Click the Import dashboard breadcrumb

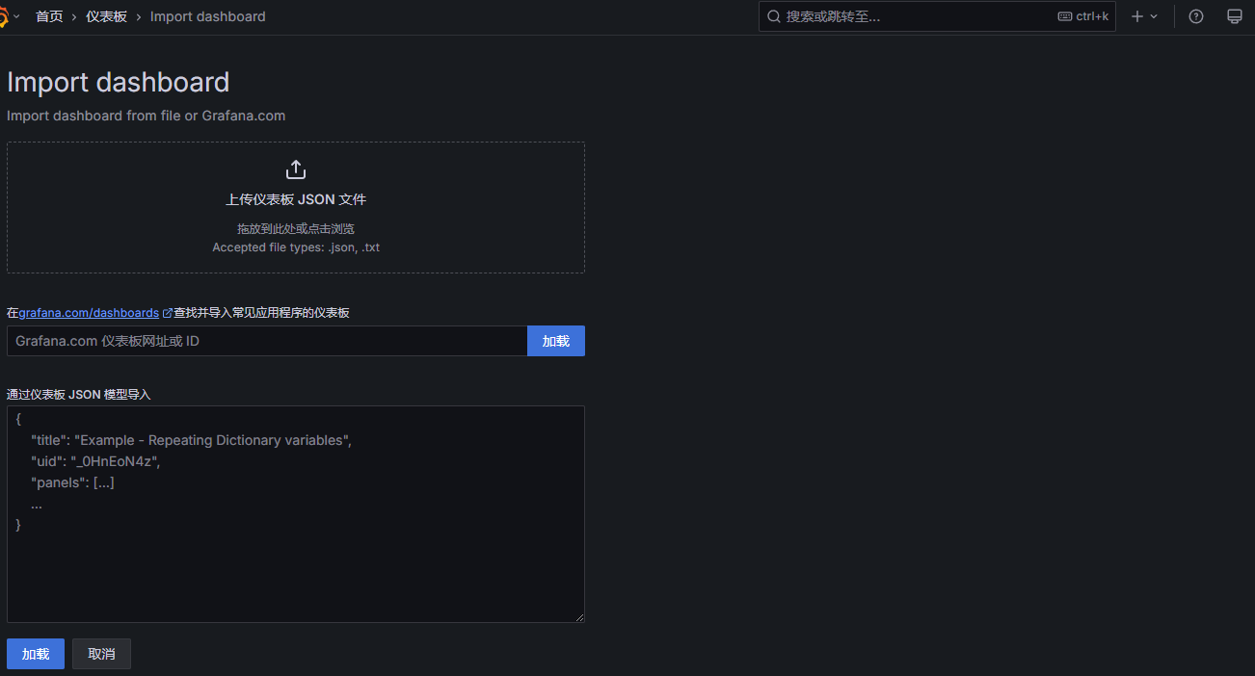coord(207,16)
